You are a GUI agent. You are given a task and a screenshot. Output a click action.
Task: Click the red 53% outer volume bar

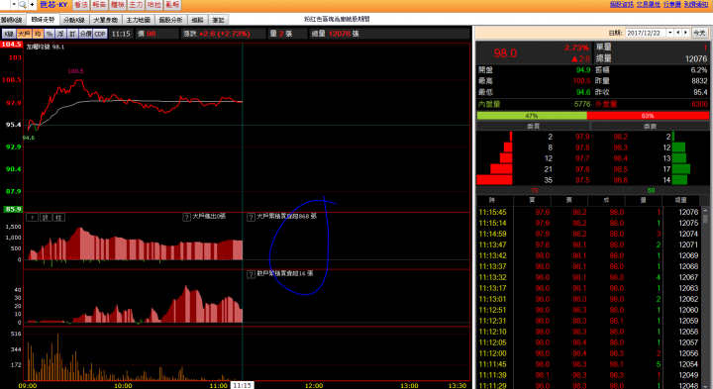(648, 116)
